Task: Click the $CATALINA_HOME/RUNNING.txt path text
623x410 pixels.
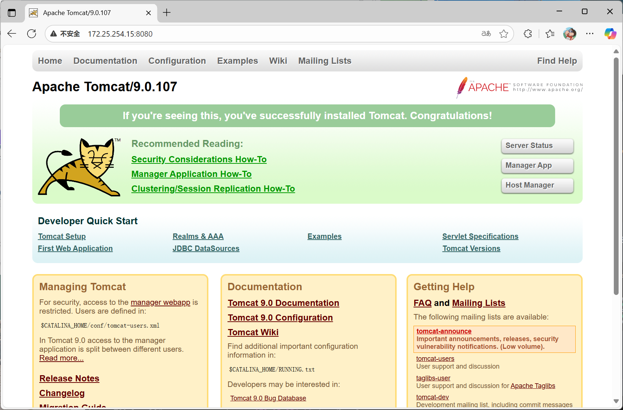Action: [272, 369]
